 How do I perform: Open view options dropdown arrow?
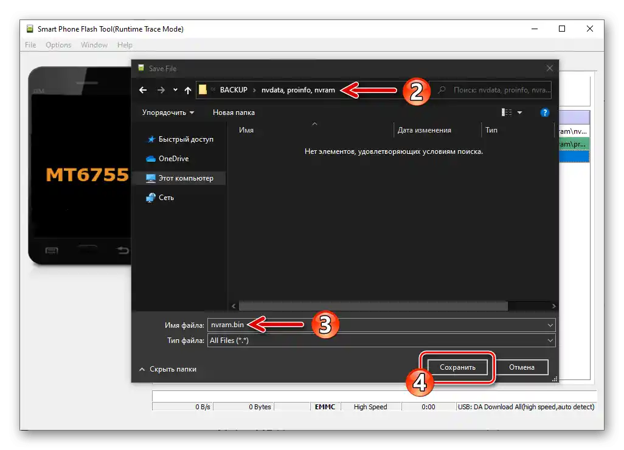click(x=520, y=112)
